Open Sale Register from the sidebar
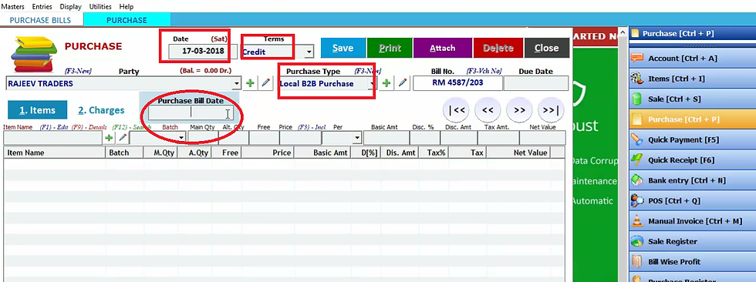Image resolution: width=756 pixels, height=282 pixels. click(x=693, y=242)
